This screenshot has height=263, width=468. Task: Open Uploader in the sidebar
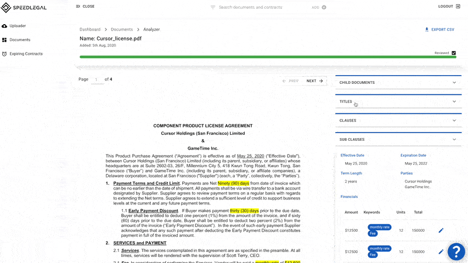[x=18, y=26]
